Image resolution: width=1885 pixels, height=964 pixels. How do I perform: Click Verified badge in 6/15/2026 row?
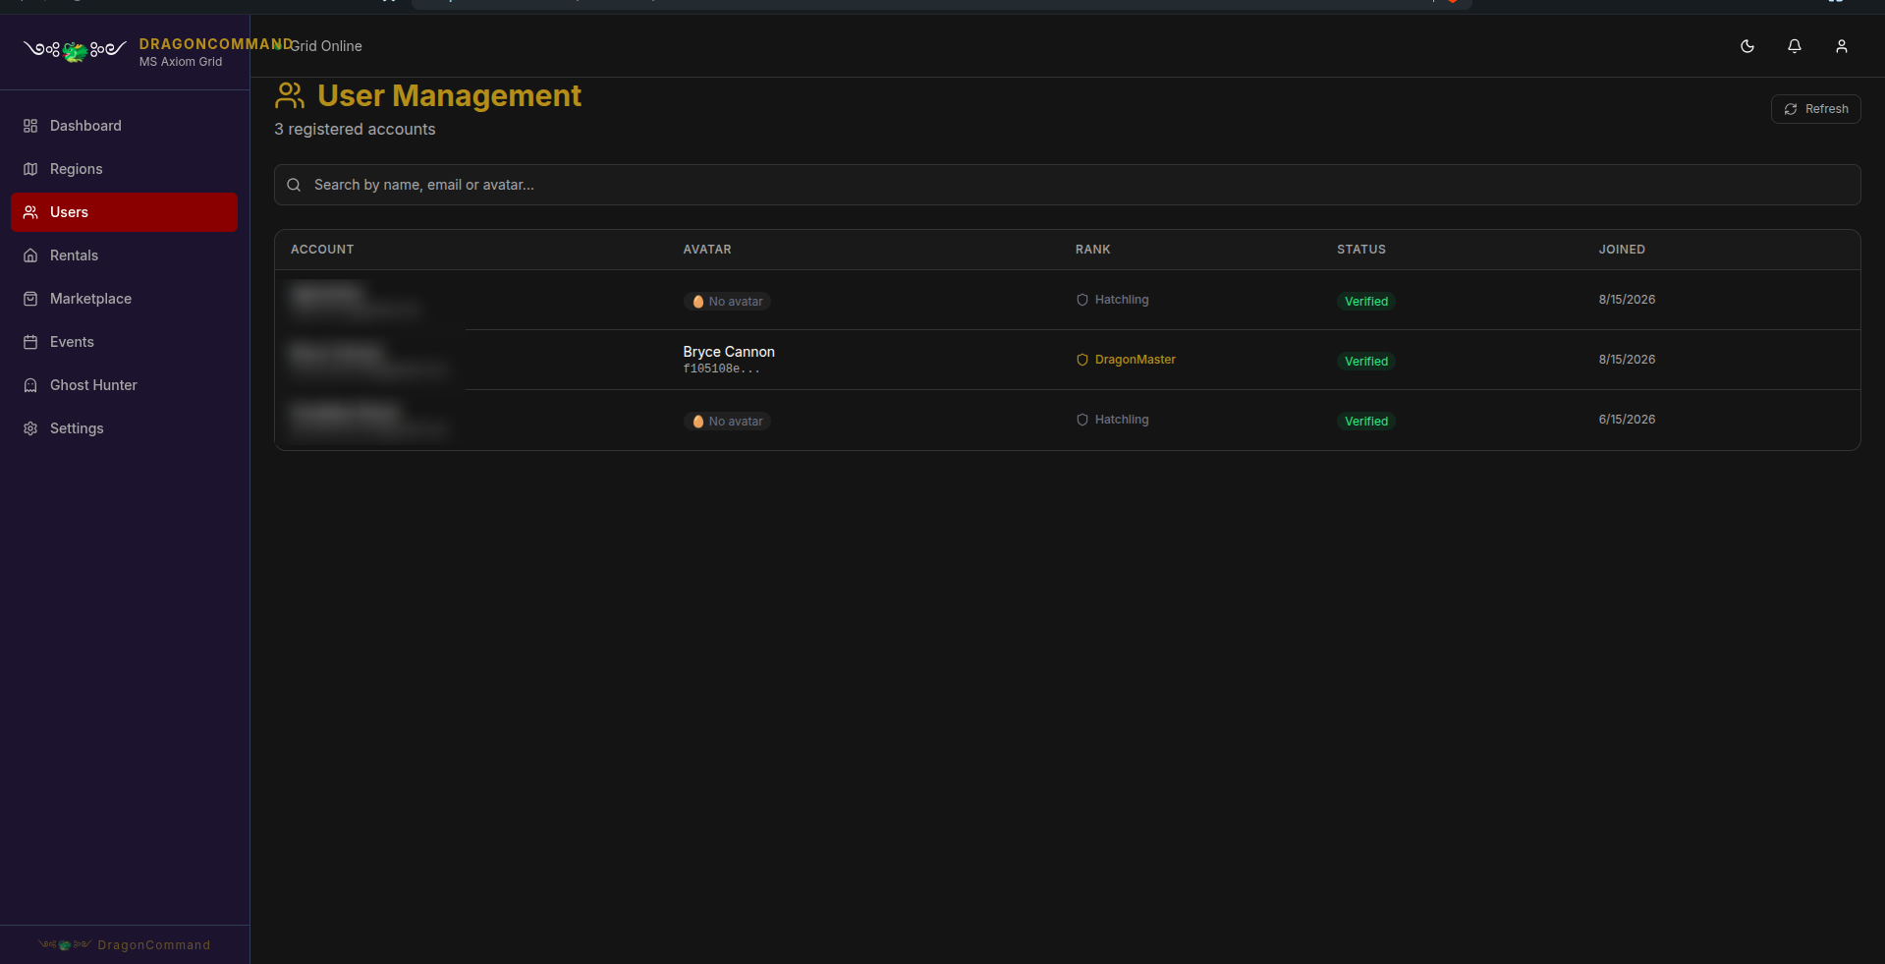tap(1365, 421)
